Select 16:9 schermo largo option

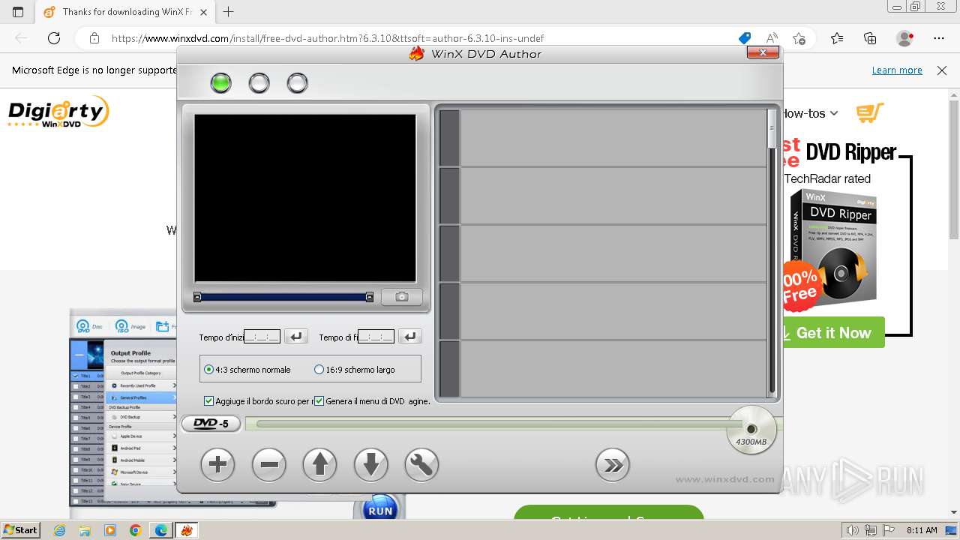coord(354,370)
